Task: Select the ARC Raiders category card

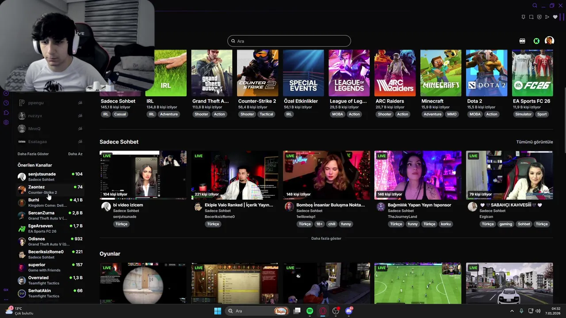Action: click(x=395, y=73)
